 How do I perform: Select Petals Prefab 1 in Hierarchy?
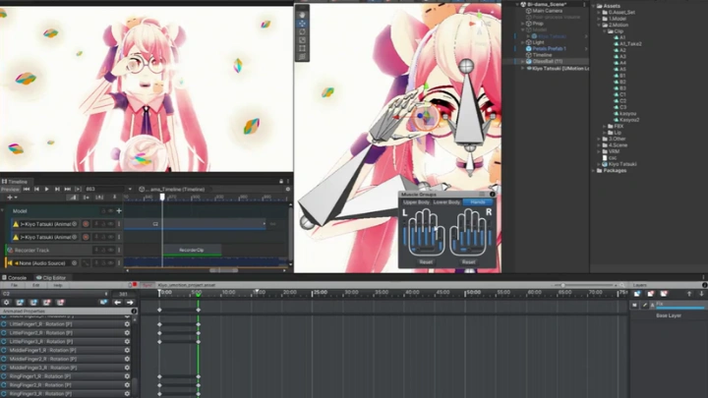click(546, 49)
